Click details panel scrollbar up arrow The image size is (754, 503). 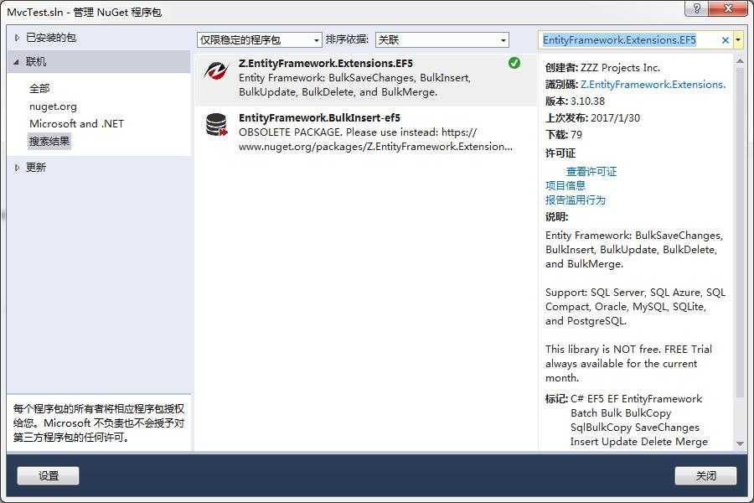(740, 60)
